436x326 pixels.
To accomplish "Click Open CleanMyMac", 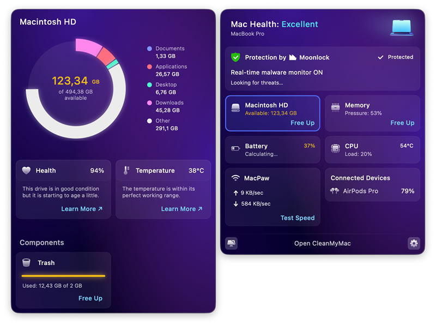I will pos(323,243).
